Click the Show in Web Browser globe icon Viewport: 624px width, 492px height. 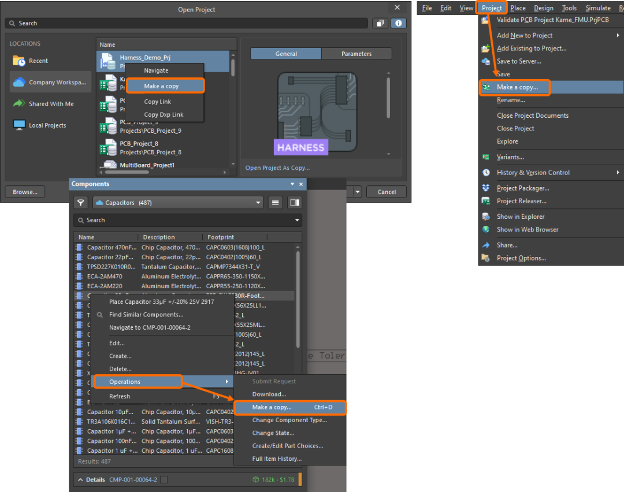click(x=486, y=229)
